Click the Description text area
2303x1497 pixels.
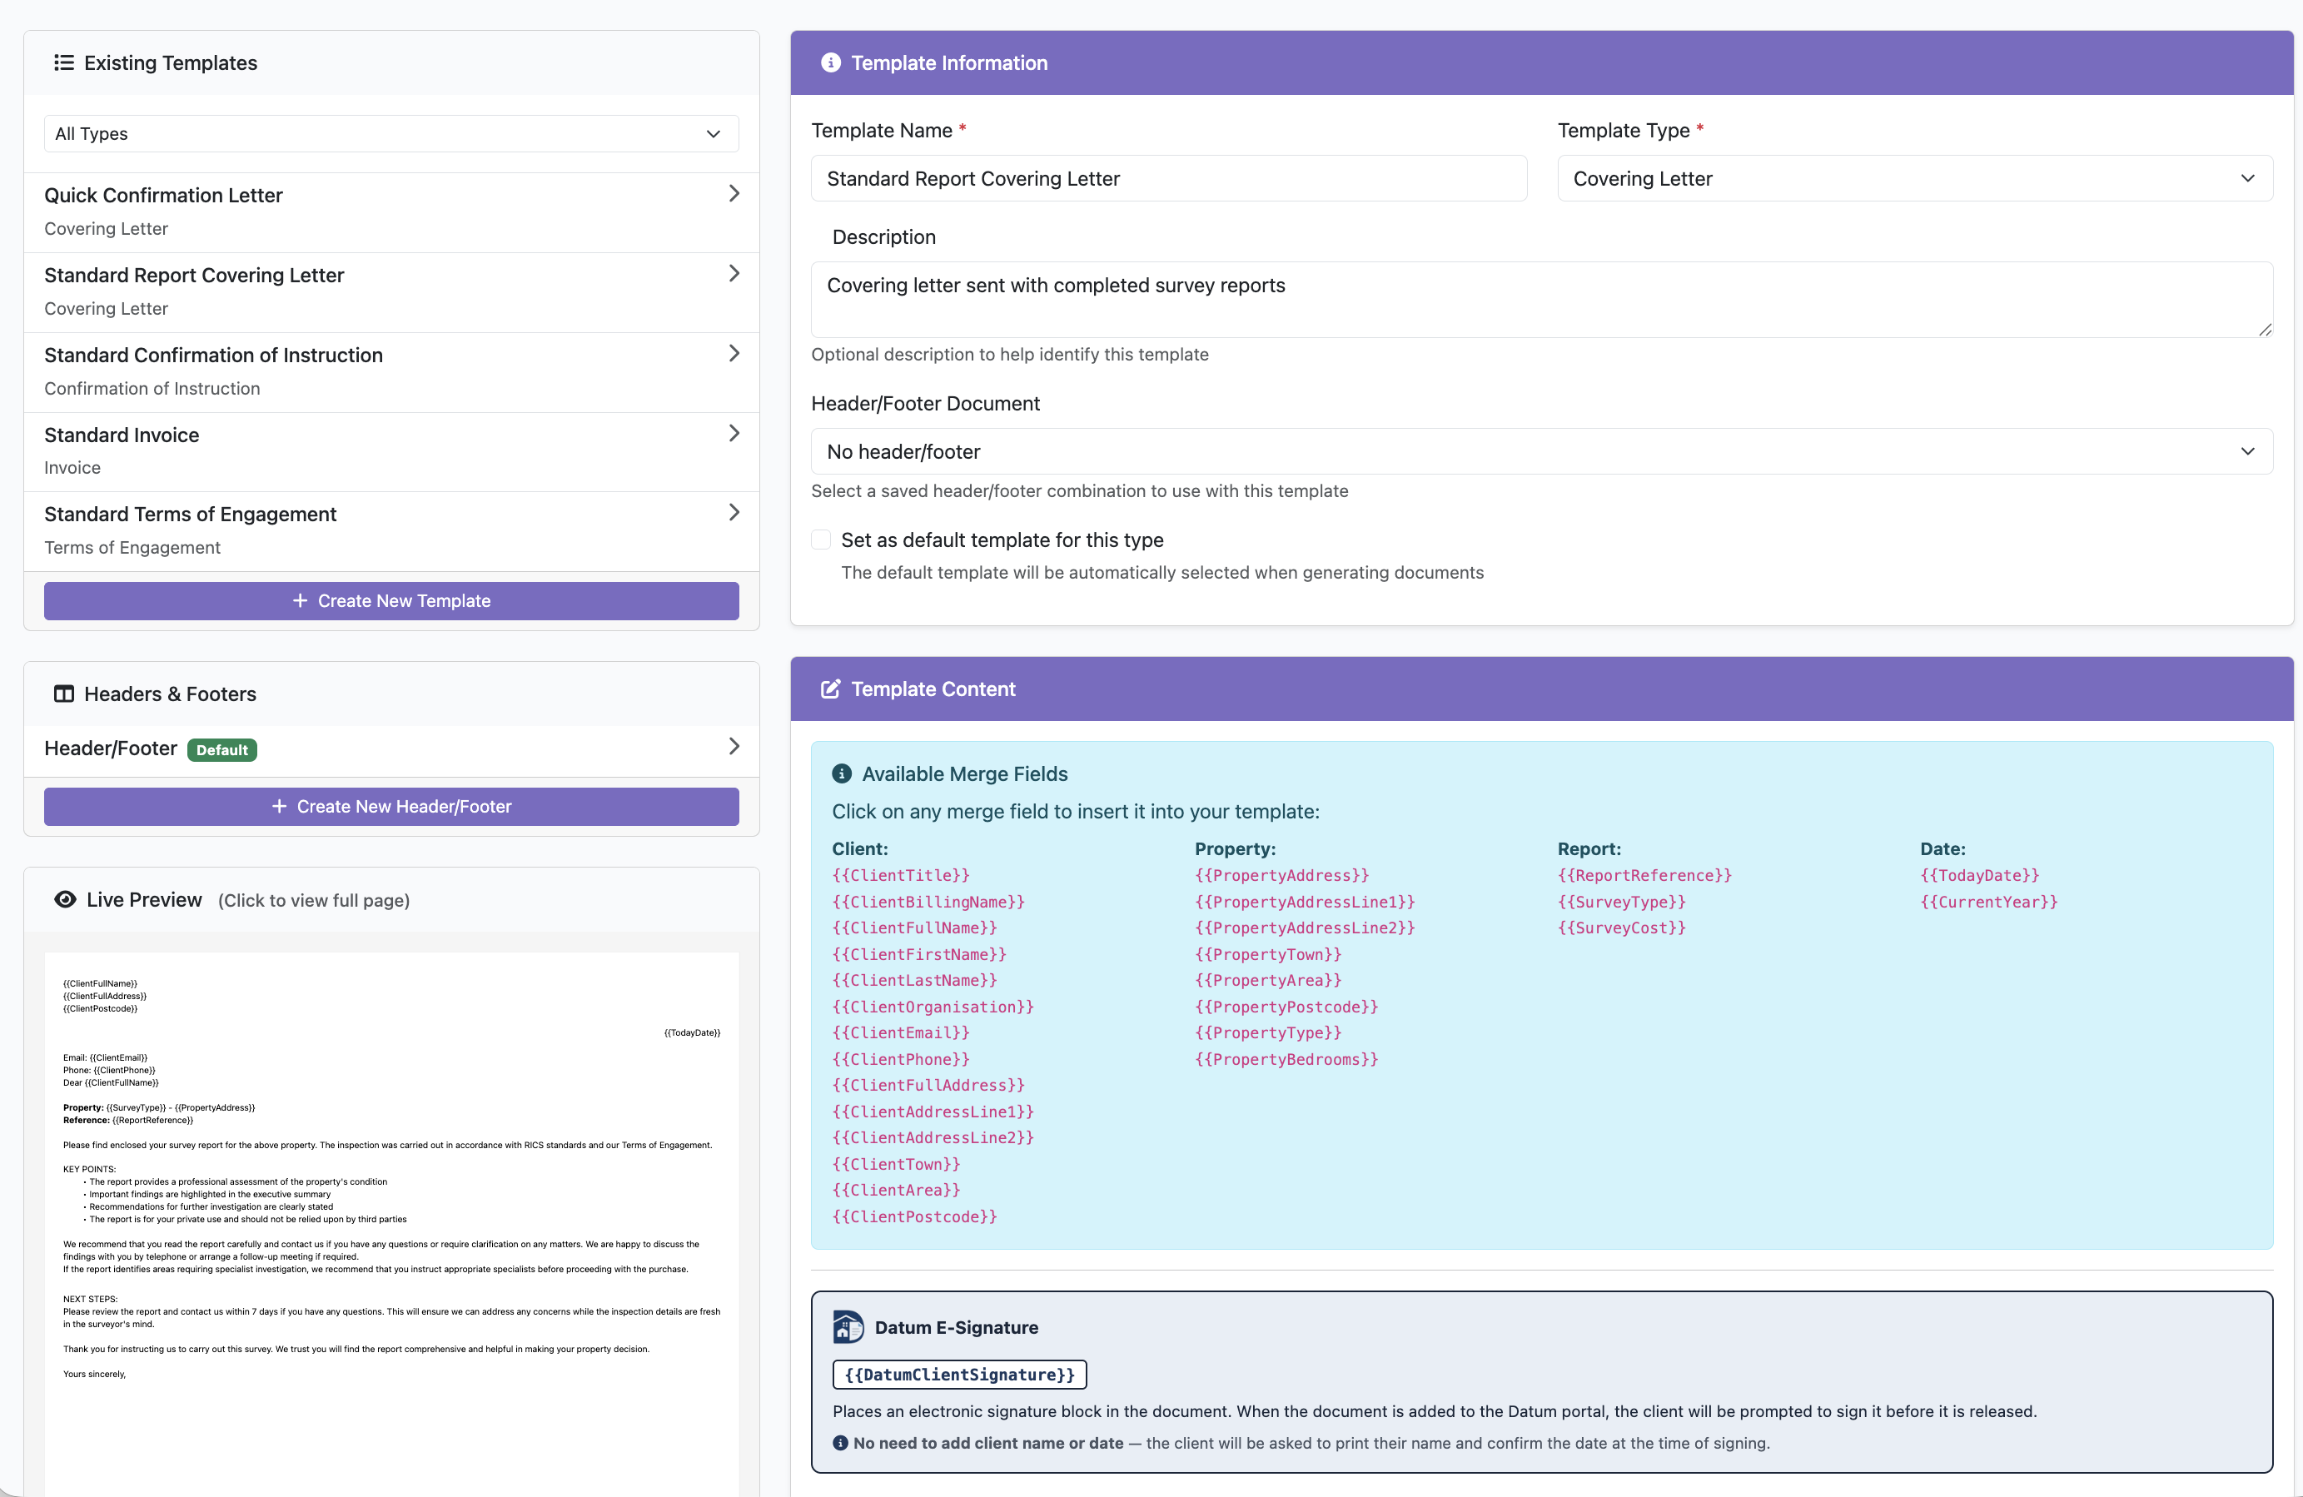click(1541, 299)
